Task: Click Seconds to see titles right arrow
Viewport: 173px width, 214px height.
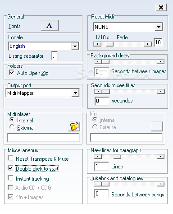Action: [161, 92]
